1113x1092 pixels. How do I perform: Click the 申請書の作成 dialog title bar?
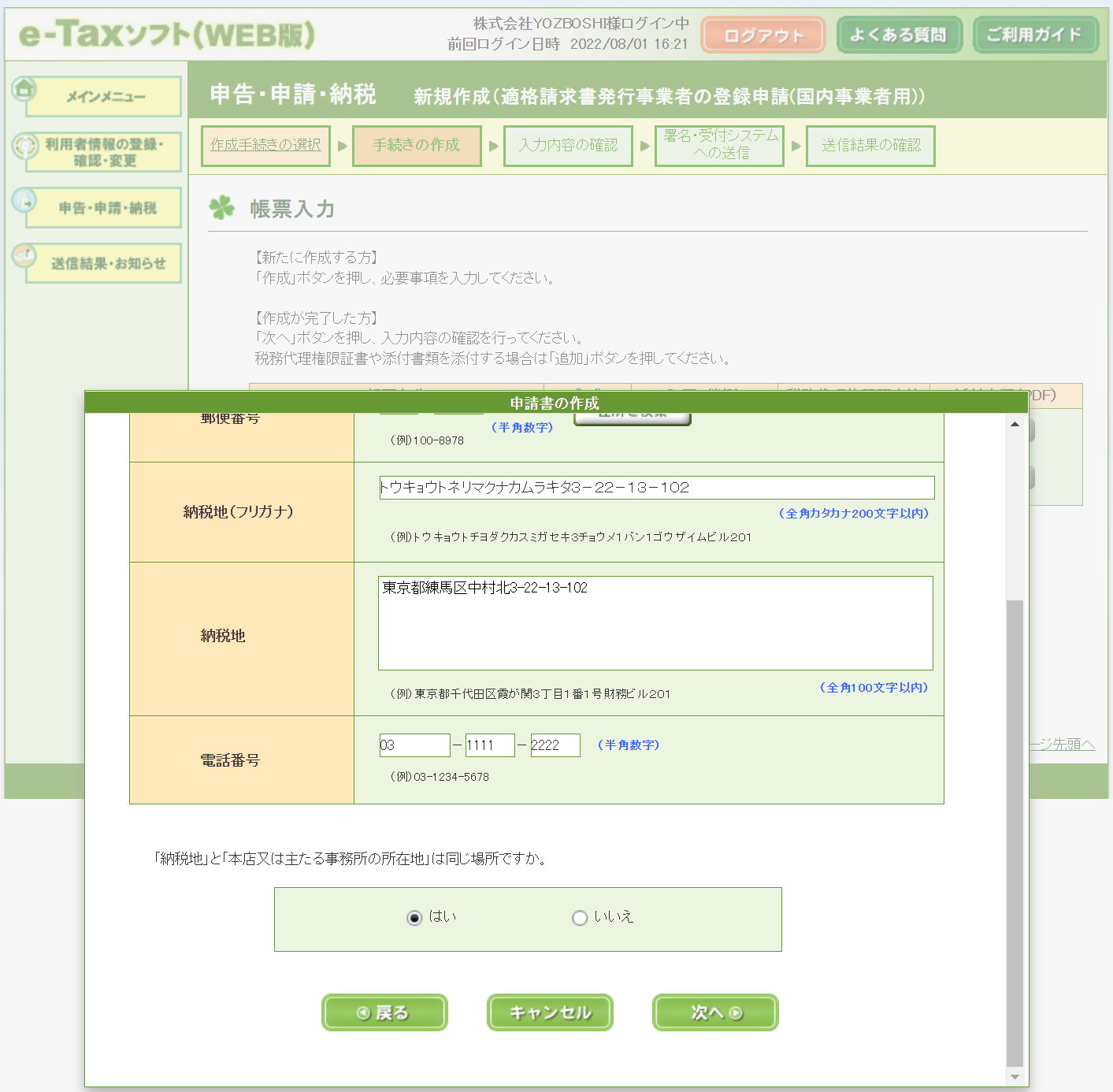[x=556, y=403]
